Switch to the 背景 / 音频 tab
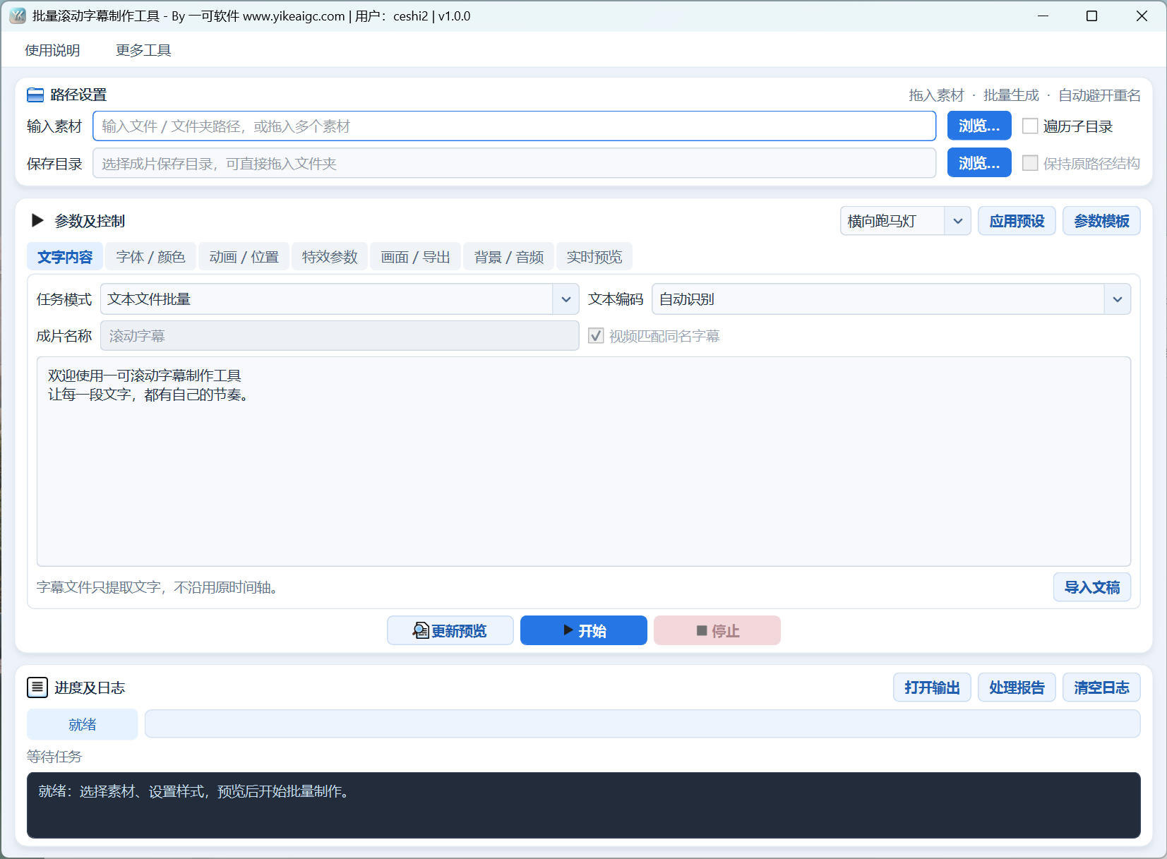1167x859 pixels. coord(508,257)
